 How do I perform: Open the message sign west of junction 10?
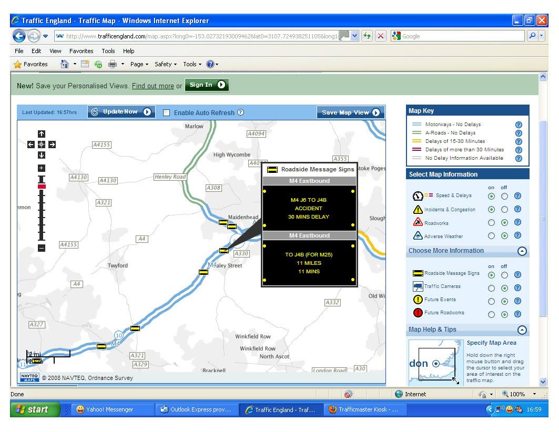pos(101,346)
